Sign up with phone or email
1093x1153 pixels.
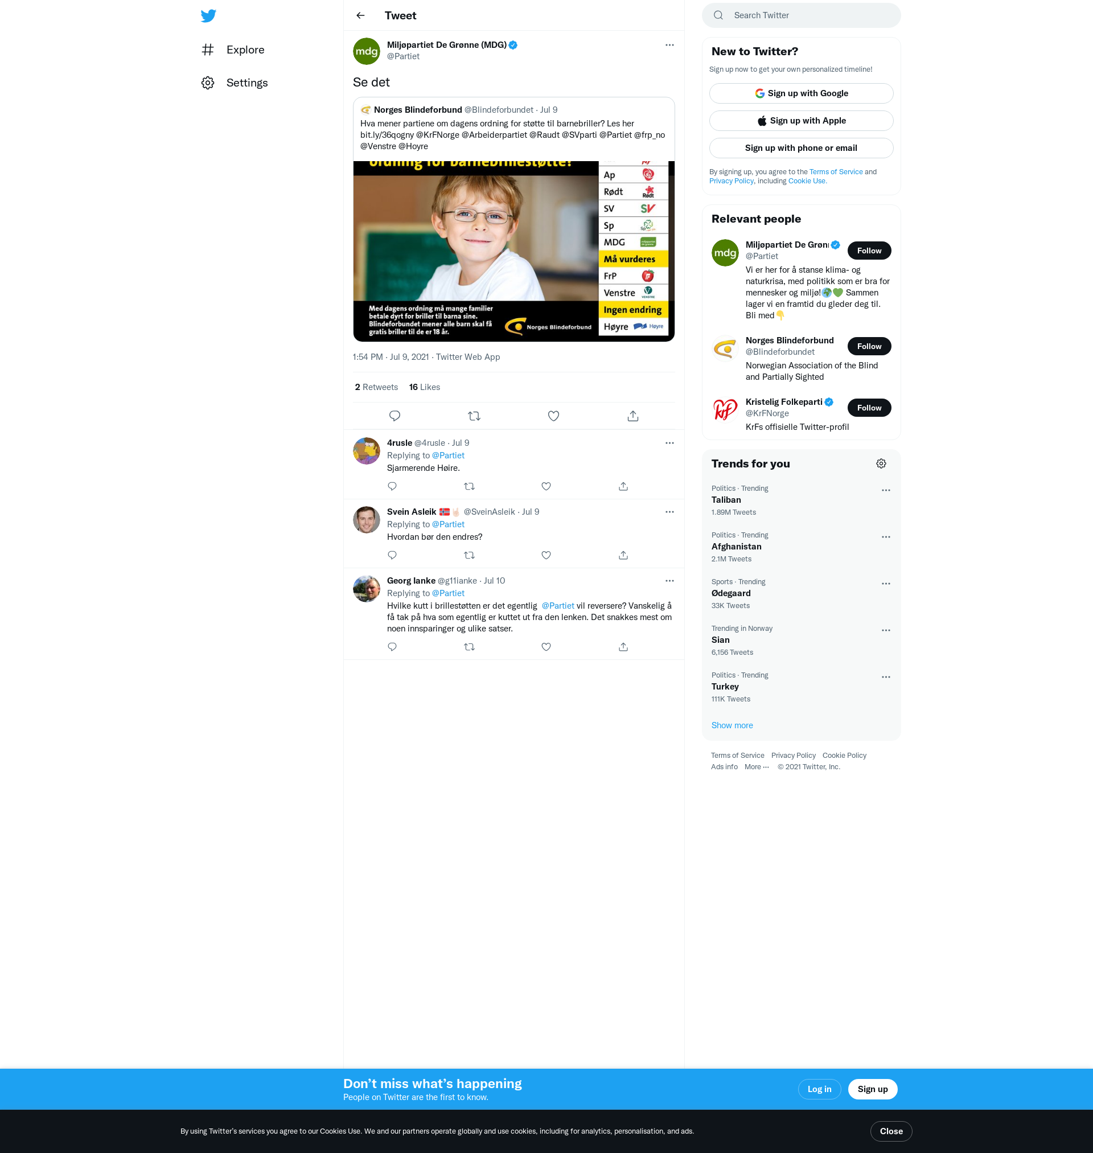(x=801, y=148)
